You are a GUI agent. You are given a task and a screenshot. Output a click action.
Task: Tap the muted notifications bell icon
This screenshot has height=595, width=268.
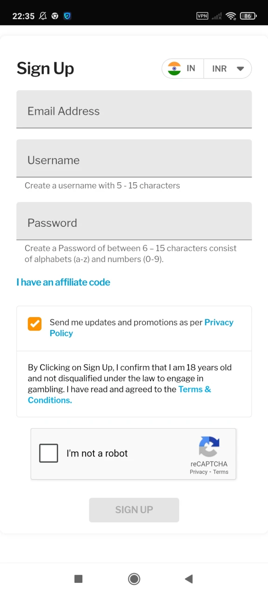43,16
